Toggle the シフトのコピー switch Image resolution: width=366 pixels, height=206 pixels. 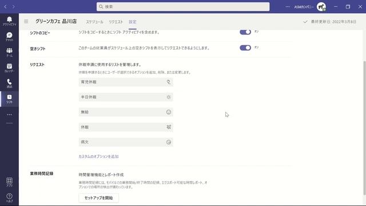point(245,32)
